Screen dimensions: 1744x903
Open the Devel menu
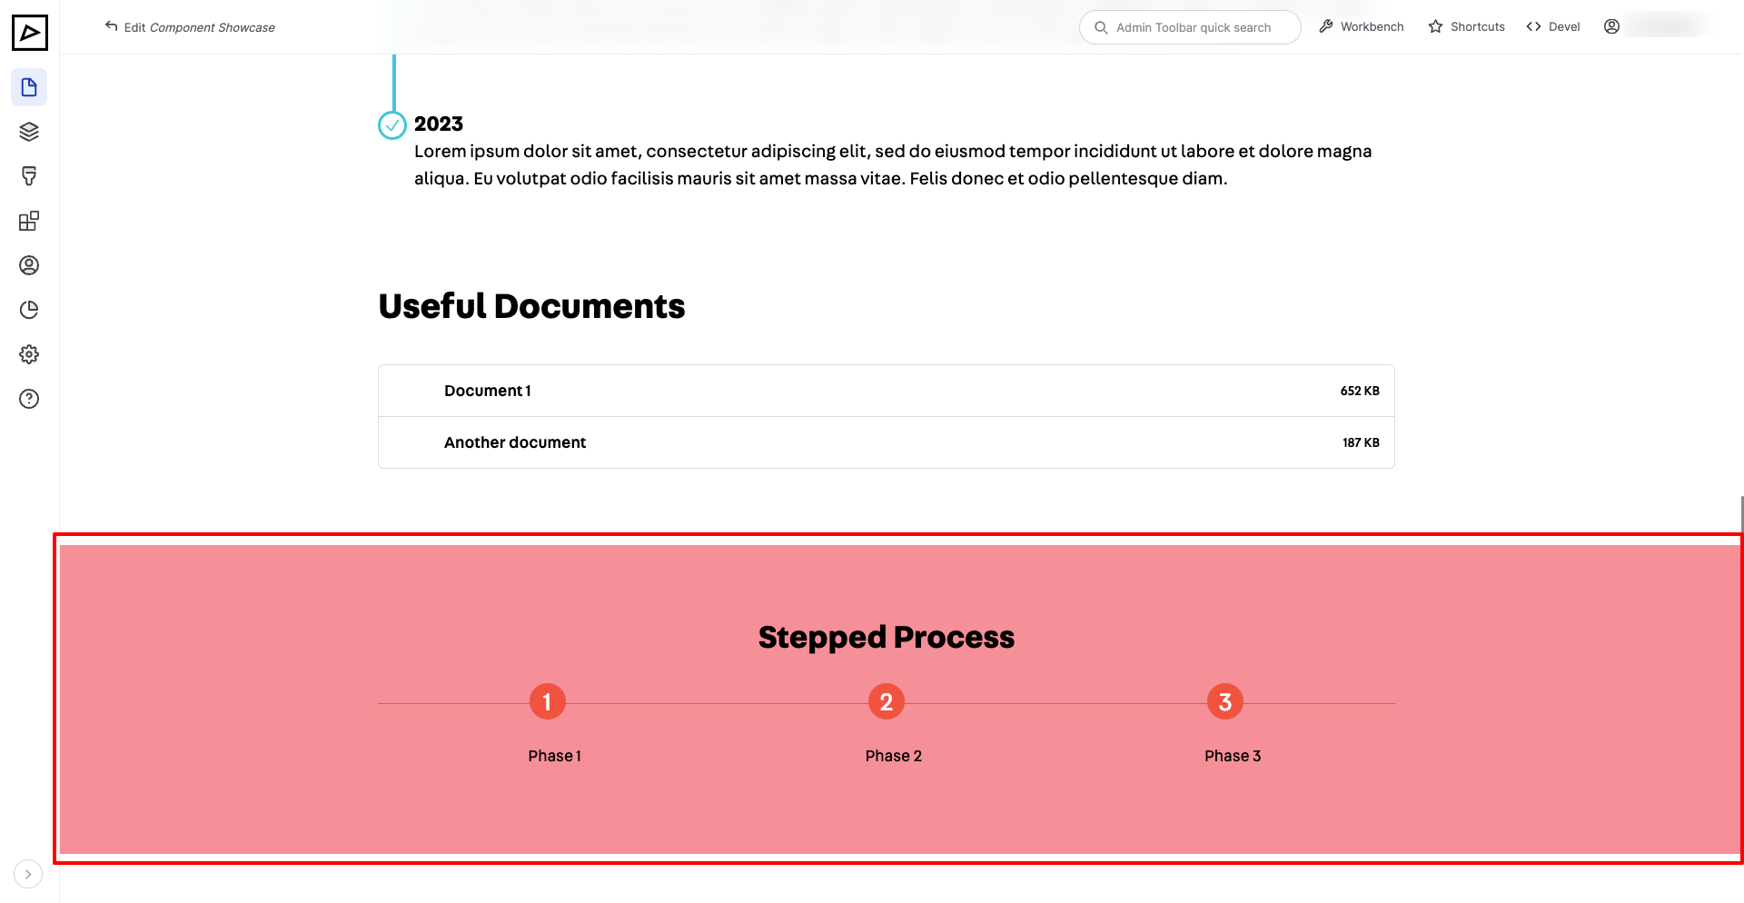point(1552,26)
